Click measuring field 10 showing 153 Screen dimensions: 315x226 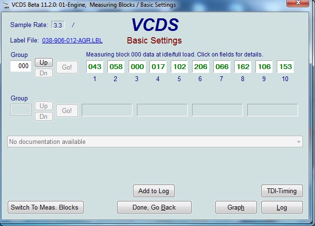point(285,67)
